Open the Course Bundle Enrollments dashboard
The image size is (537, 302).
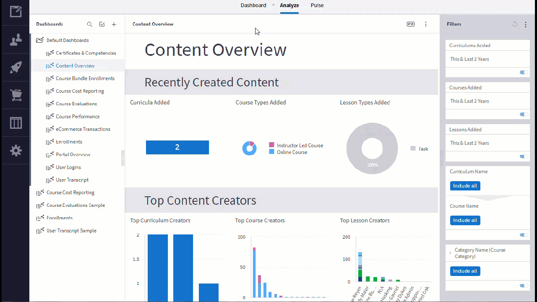pos(85,78)
